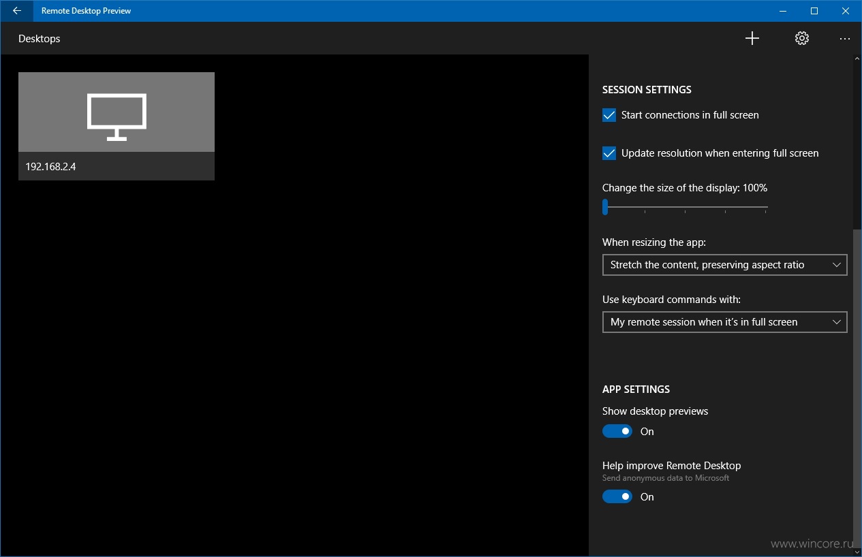This screenshot has height=557, width=862.
Task: Maximize the Remote Desktop Preview window
Action: [x=814, y=11]
